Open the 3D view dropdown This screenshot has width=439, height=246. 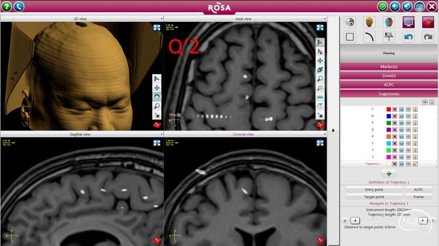(x=162, y=19)
